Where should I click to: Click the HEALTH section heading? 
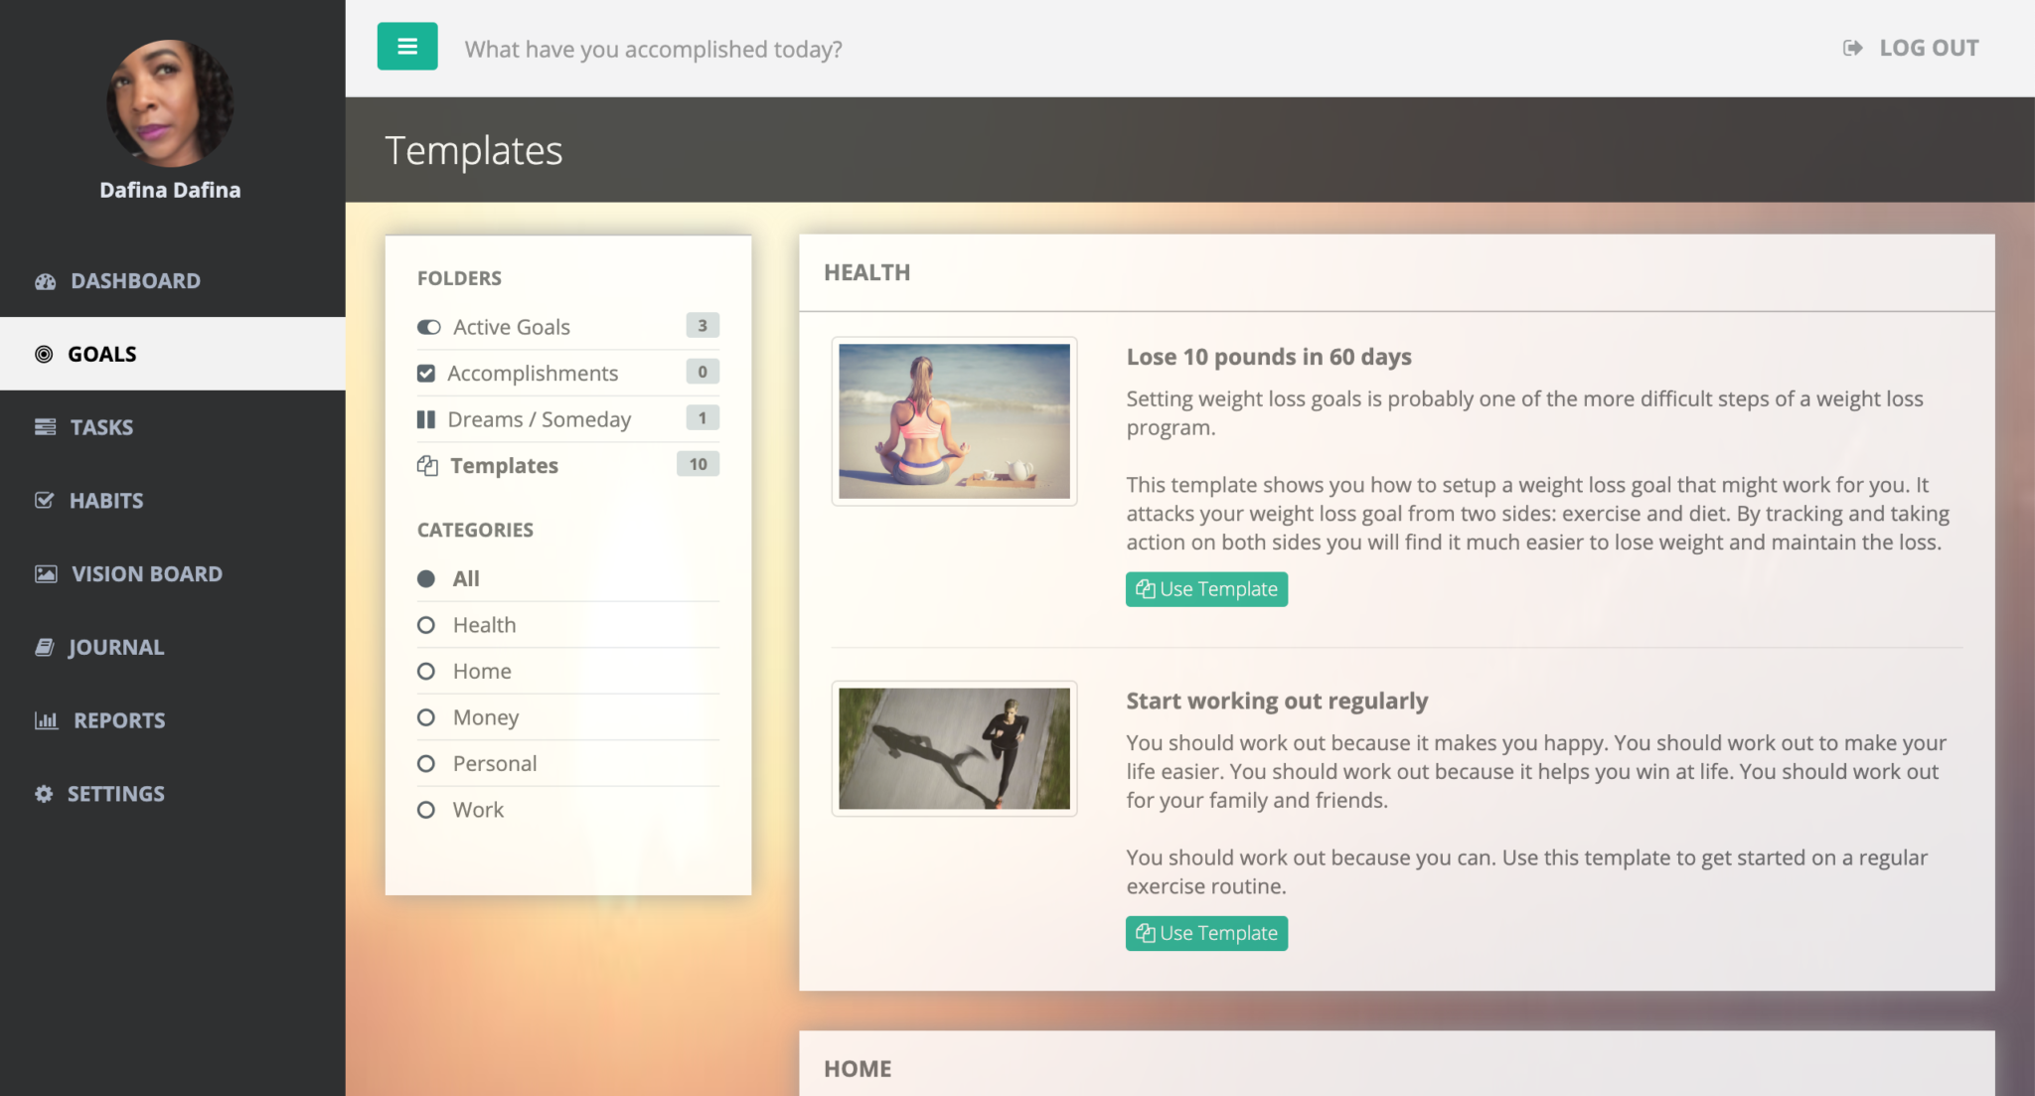866,272
